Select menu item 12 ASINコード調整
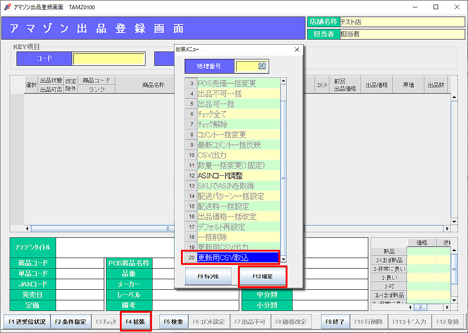Screen dimensions: 468x333 click(238, 175)
